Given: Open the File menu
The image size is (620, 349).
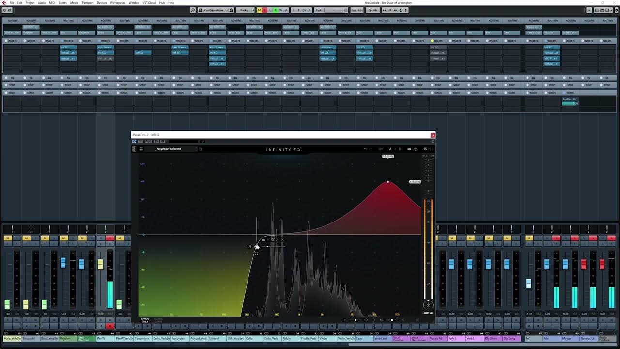Looking at the screenshot, I should (12, 3).
